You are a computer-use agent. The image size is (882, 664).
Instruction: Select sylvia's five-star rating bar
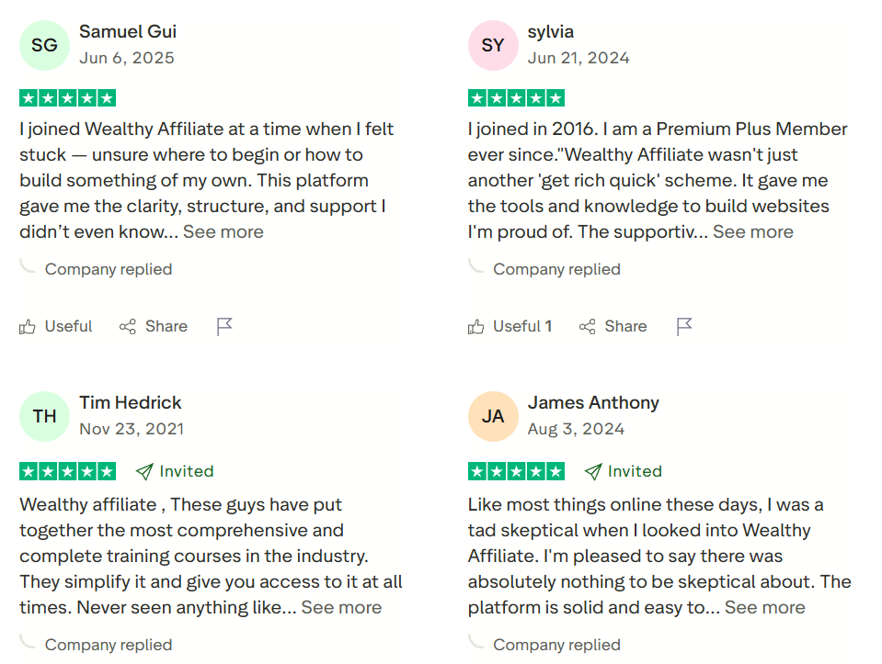pyautogui.click(x=516, y=97)
